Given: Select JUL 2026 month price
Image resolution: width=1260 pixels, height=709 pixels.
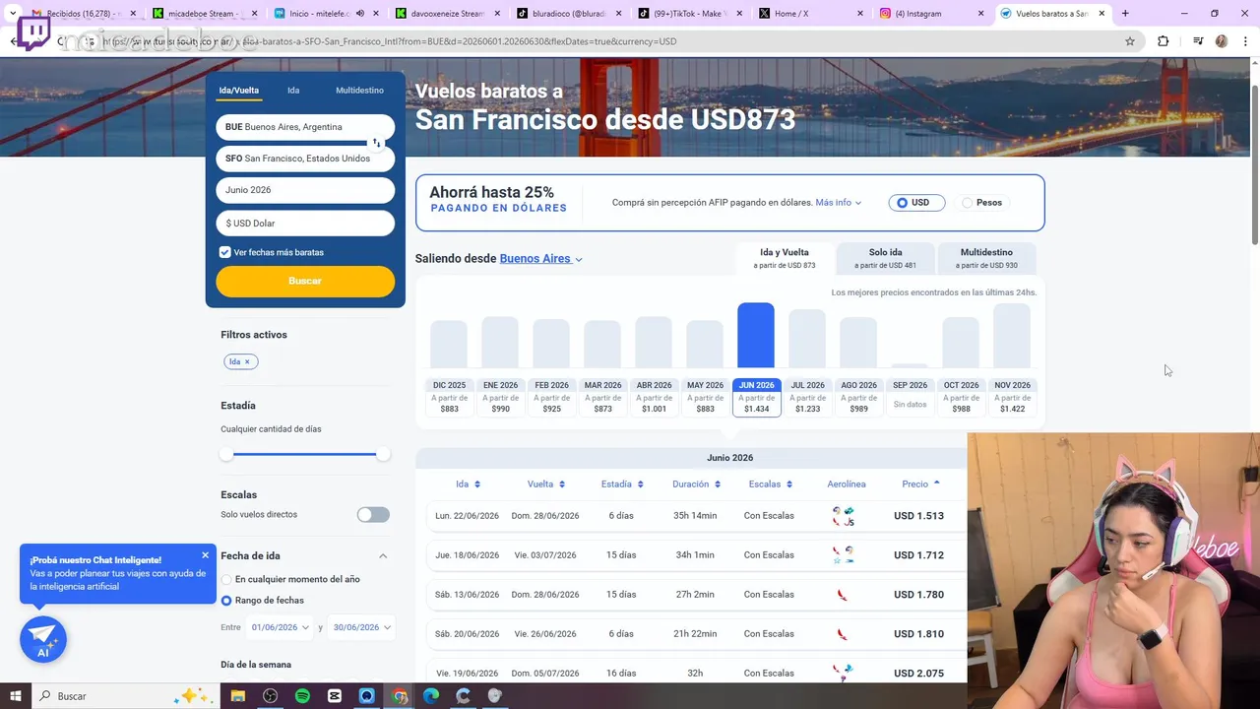Looking at the screenshot, I should [807, 397].
